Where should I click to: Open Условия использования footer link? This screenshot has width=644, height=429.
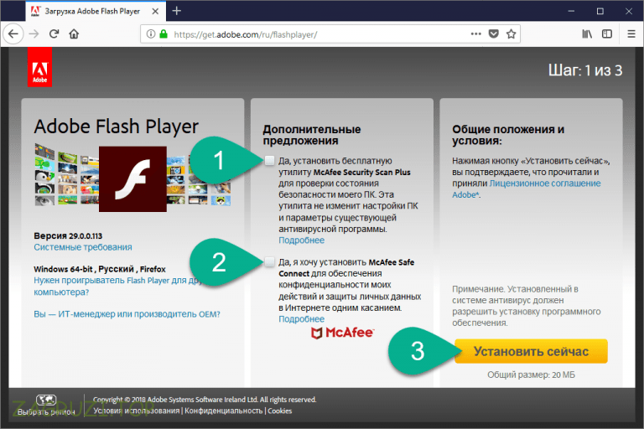(137, 411)
